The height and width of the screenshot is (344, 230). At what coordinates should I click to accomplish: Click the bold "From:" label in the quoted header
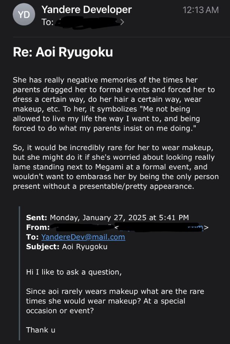[x=38, y=227]
